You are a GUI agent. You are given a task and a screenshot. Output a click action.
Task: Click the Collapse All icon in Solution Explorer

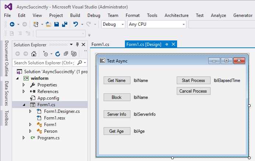pyautogui.click(x=66, y=54)
